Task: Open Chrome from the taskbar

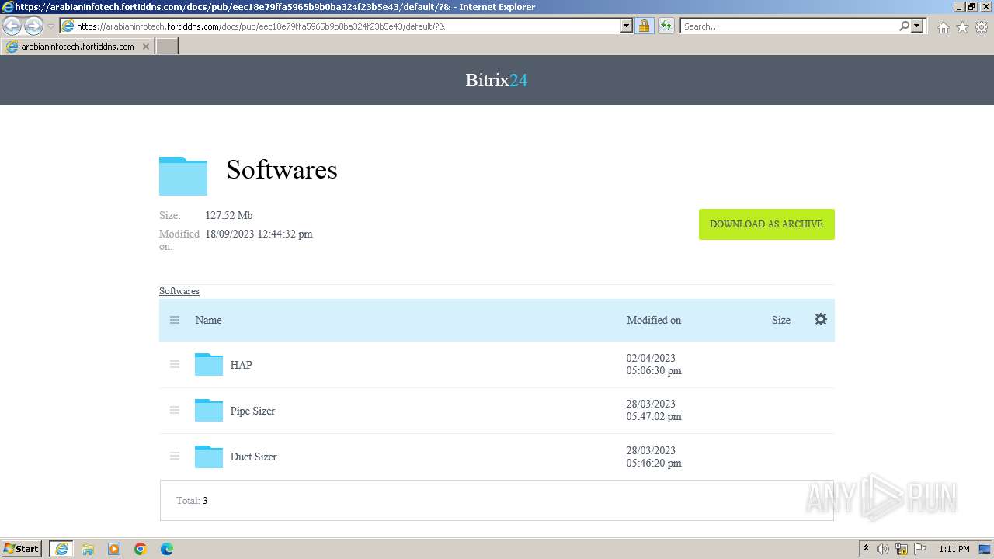Action: 141,549
